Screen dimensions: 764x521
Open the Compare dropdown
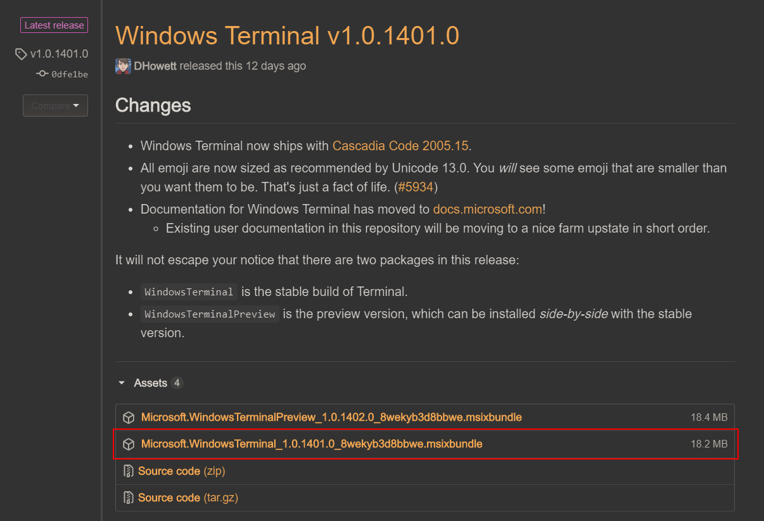coord(55,106)
